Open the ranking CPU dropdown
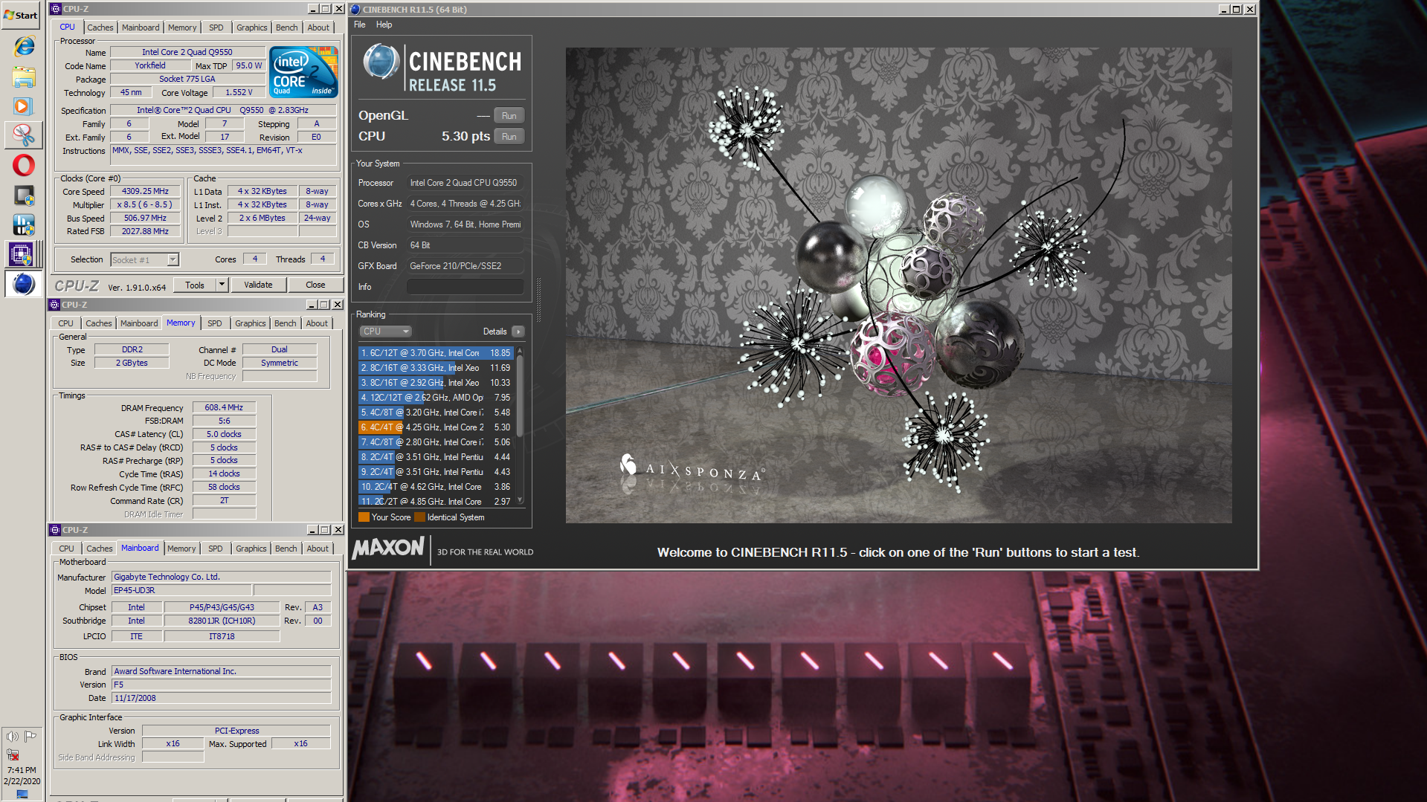 point(385,332)
